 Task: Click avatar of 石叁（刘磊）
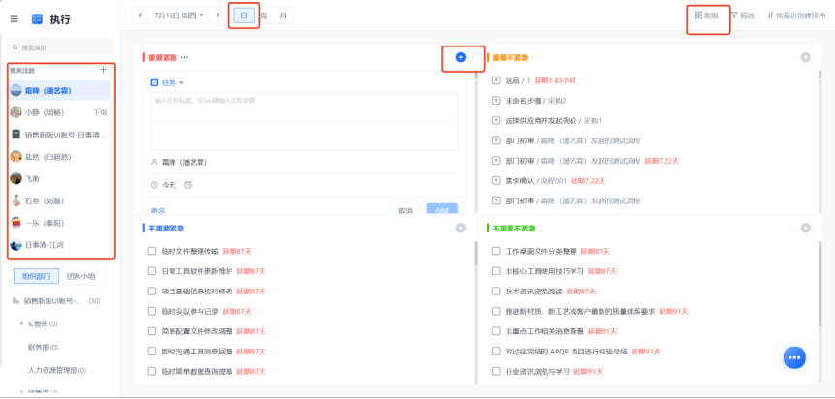point(15,200)
